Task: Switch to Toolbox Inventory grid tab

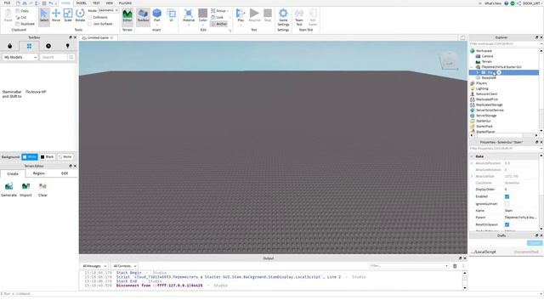Action: pos(29,46)
